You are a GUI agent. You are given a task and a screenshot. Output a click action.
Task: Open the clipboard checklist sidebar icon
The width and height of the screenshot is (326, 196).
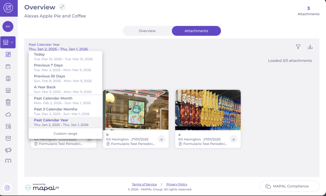pyautogui.click(x=8, y=78)
